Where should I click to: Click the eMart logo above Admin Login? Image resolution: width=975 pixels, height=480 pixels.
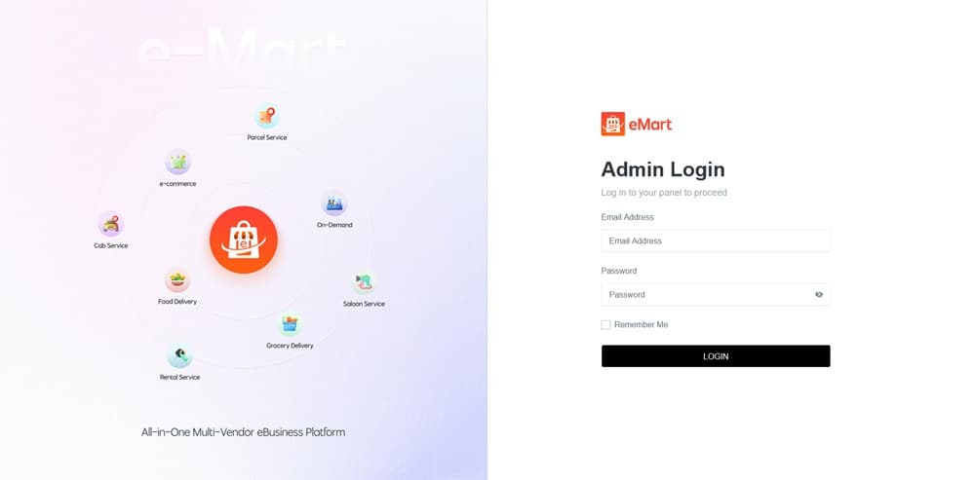tap(636, 125)
